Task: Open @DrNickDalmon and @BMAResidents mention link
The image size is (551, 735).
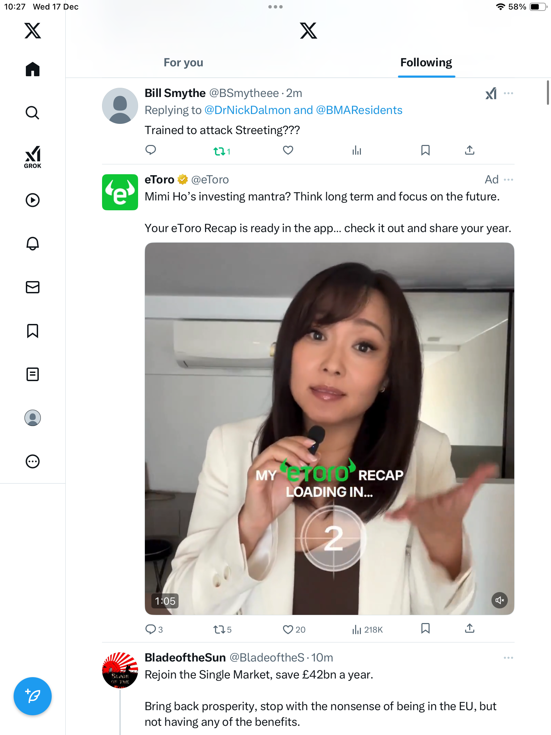Action: pos(303,110)
